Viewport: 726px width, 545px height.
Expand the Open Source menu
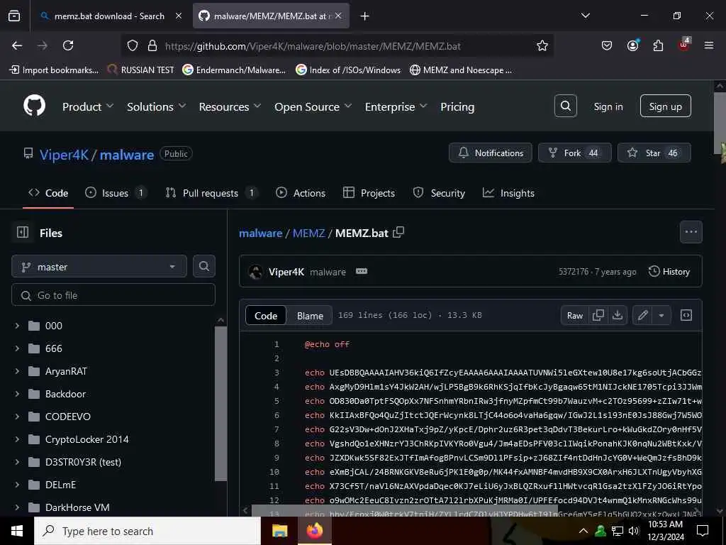(313, 106)
